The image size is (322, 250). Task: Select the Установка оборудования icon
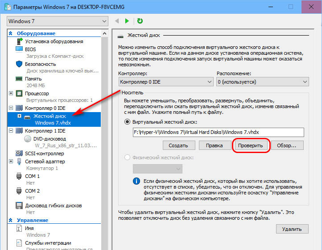tap(19, 41)
